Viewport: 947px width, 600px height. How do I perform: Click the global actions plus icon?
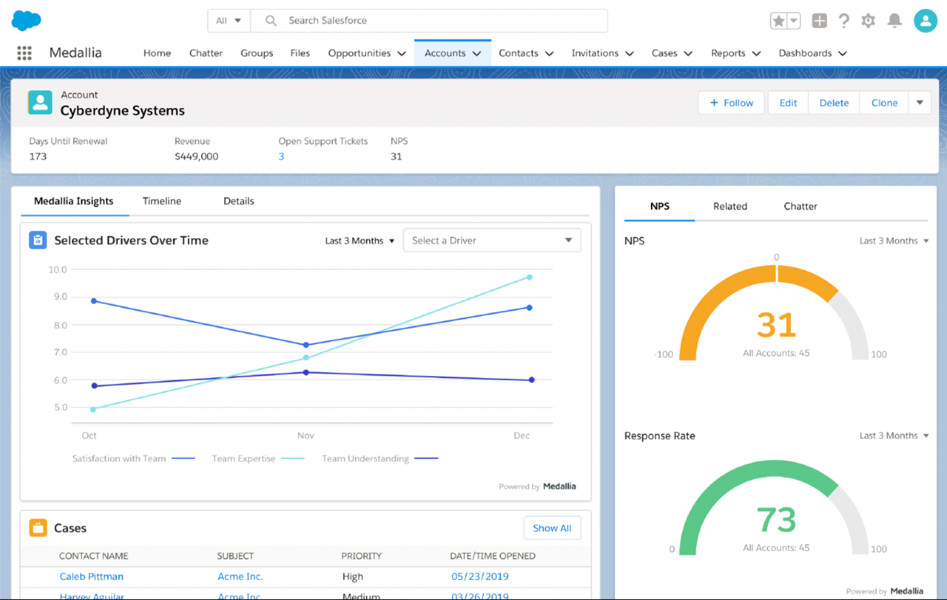[819, 21]
